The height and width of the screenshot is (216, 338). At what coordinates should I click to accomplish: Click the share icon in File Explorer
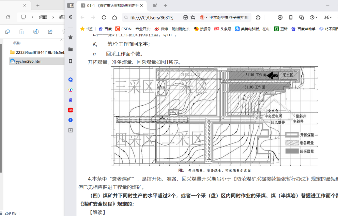tap(50, 32)
